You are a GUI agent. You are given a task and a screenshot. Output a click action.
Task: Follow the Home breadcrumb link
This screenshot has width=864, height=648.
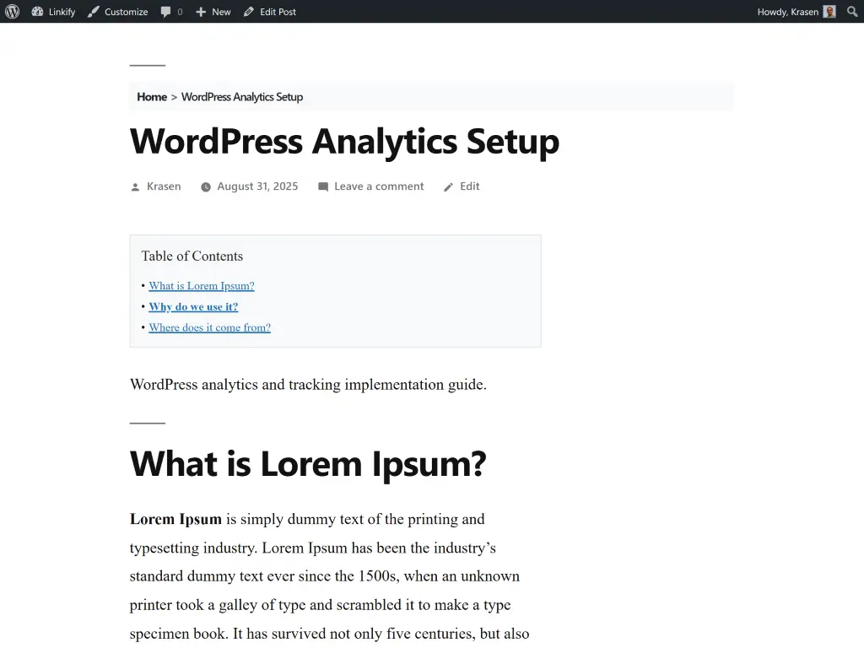click(152, 96)
